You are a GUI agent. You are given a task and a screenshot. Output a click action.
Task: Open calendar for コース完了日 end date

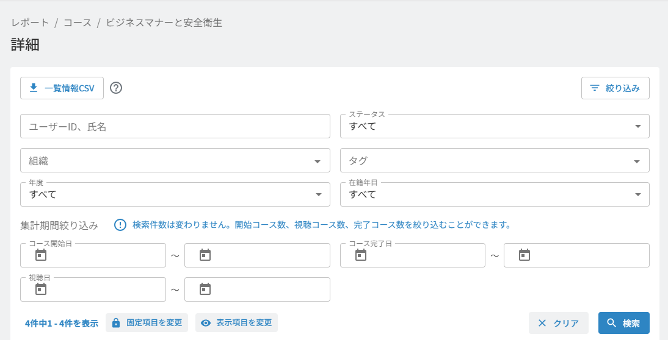(x=525, y=255)
